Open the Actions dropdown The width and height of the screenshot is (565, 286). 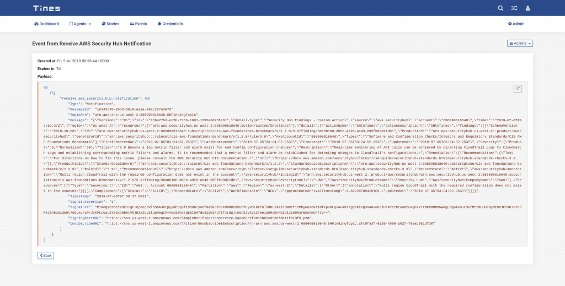tap(520, 43)
